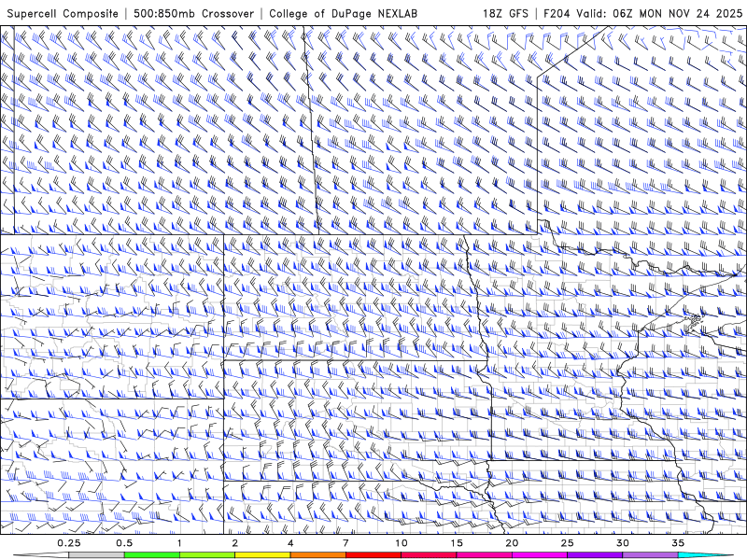Click the "20" legend value
This screenshot has height=560, width=747.
(512, 543)
